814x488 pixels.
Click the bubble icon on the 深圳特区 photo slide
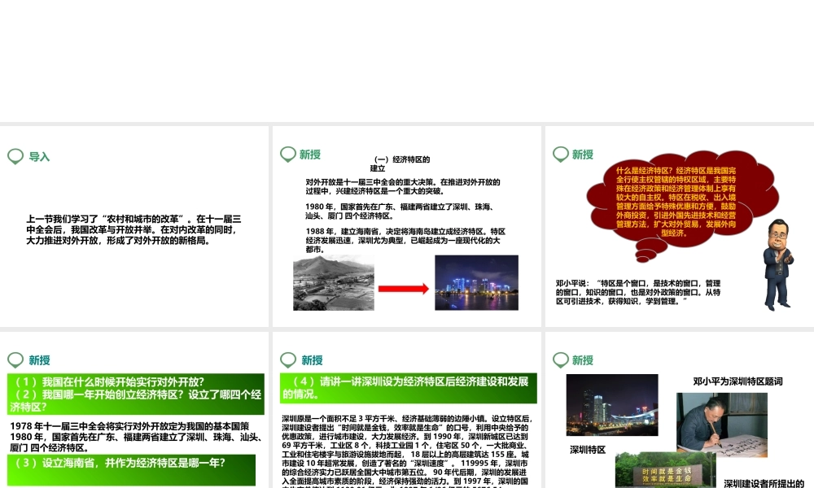click(x=561, y=360)
